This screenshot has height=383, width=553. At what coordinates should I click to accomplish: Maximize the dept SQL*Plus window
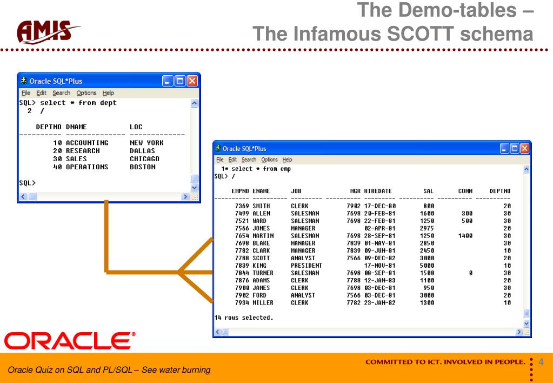[x=180, y=81]
